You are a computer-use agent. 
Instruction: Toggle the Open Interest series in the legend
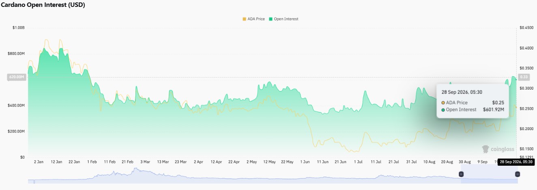(x=283, y=19)
